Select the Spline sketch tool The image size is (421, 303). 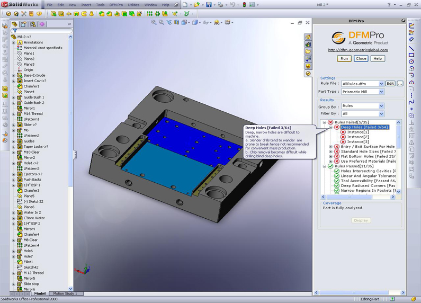click(x=411, y=102)
